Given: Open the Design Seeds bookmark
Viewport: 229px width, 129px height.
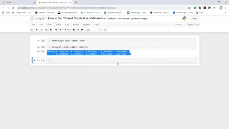Looking at the screenshot, I should 22,13.
